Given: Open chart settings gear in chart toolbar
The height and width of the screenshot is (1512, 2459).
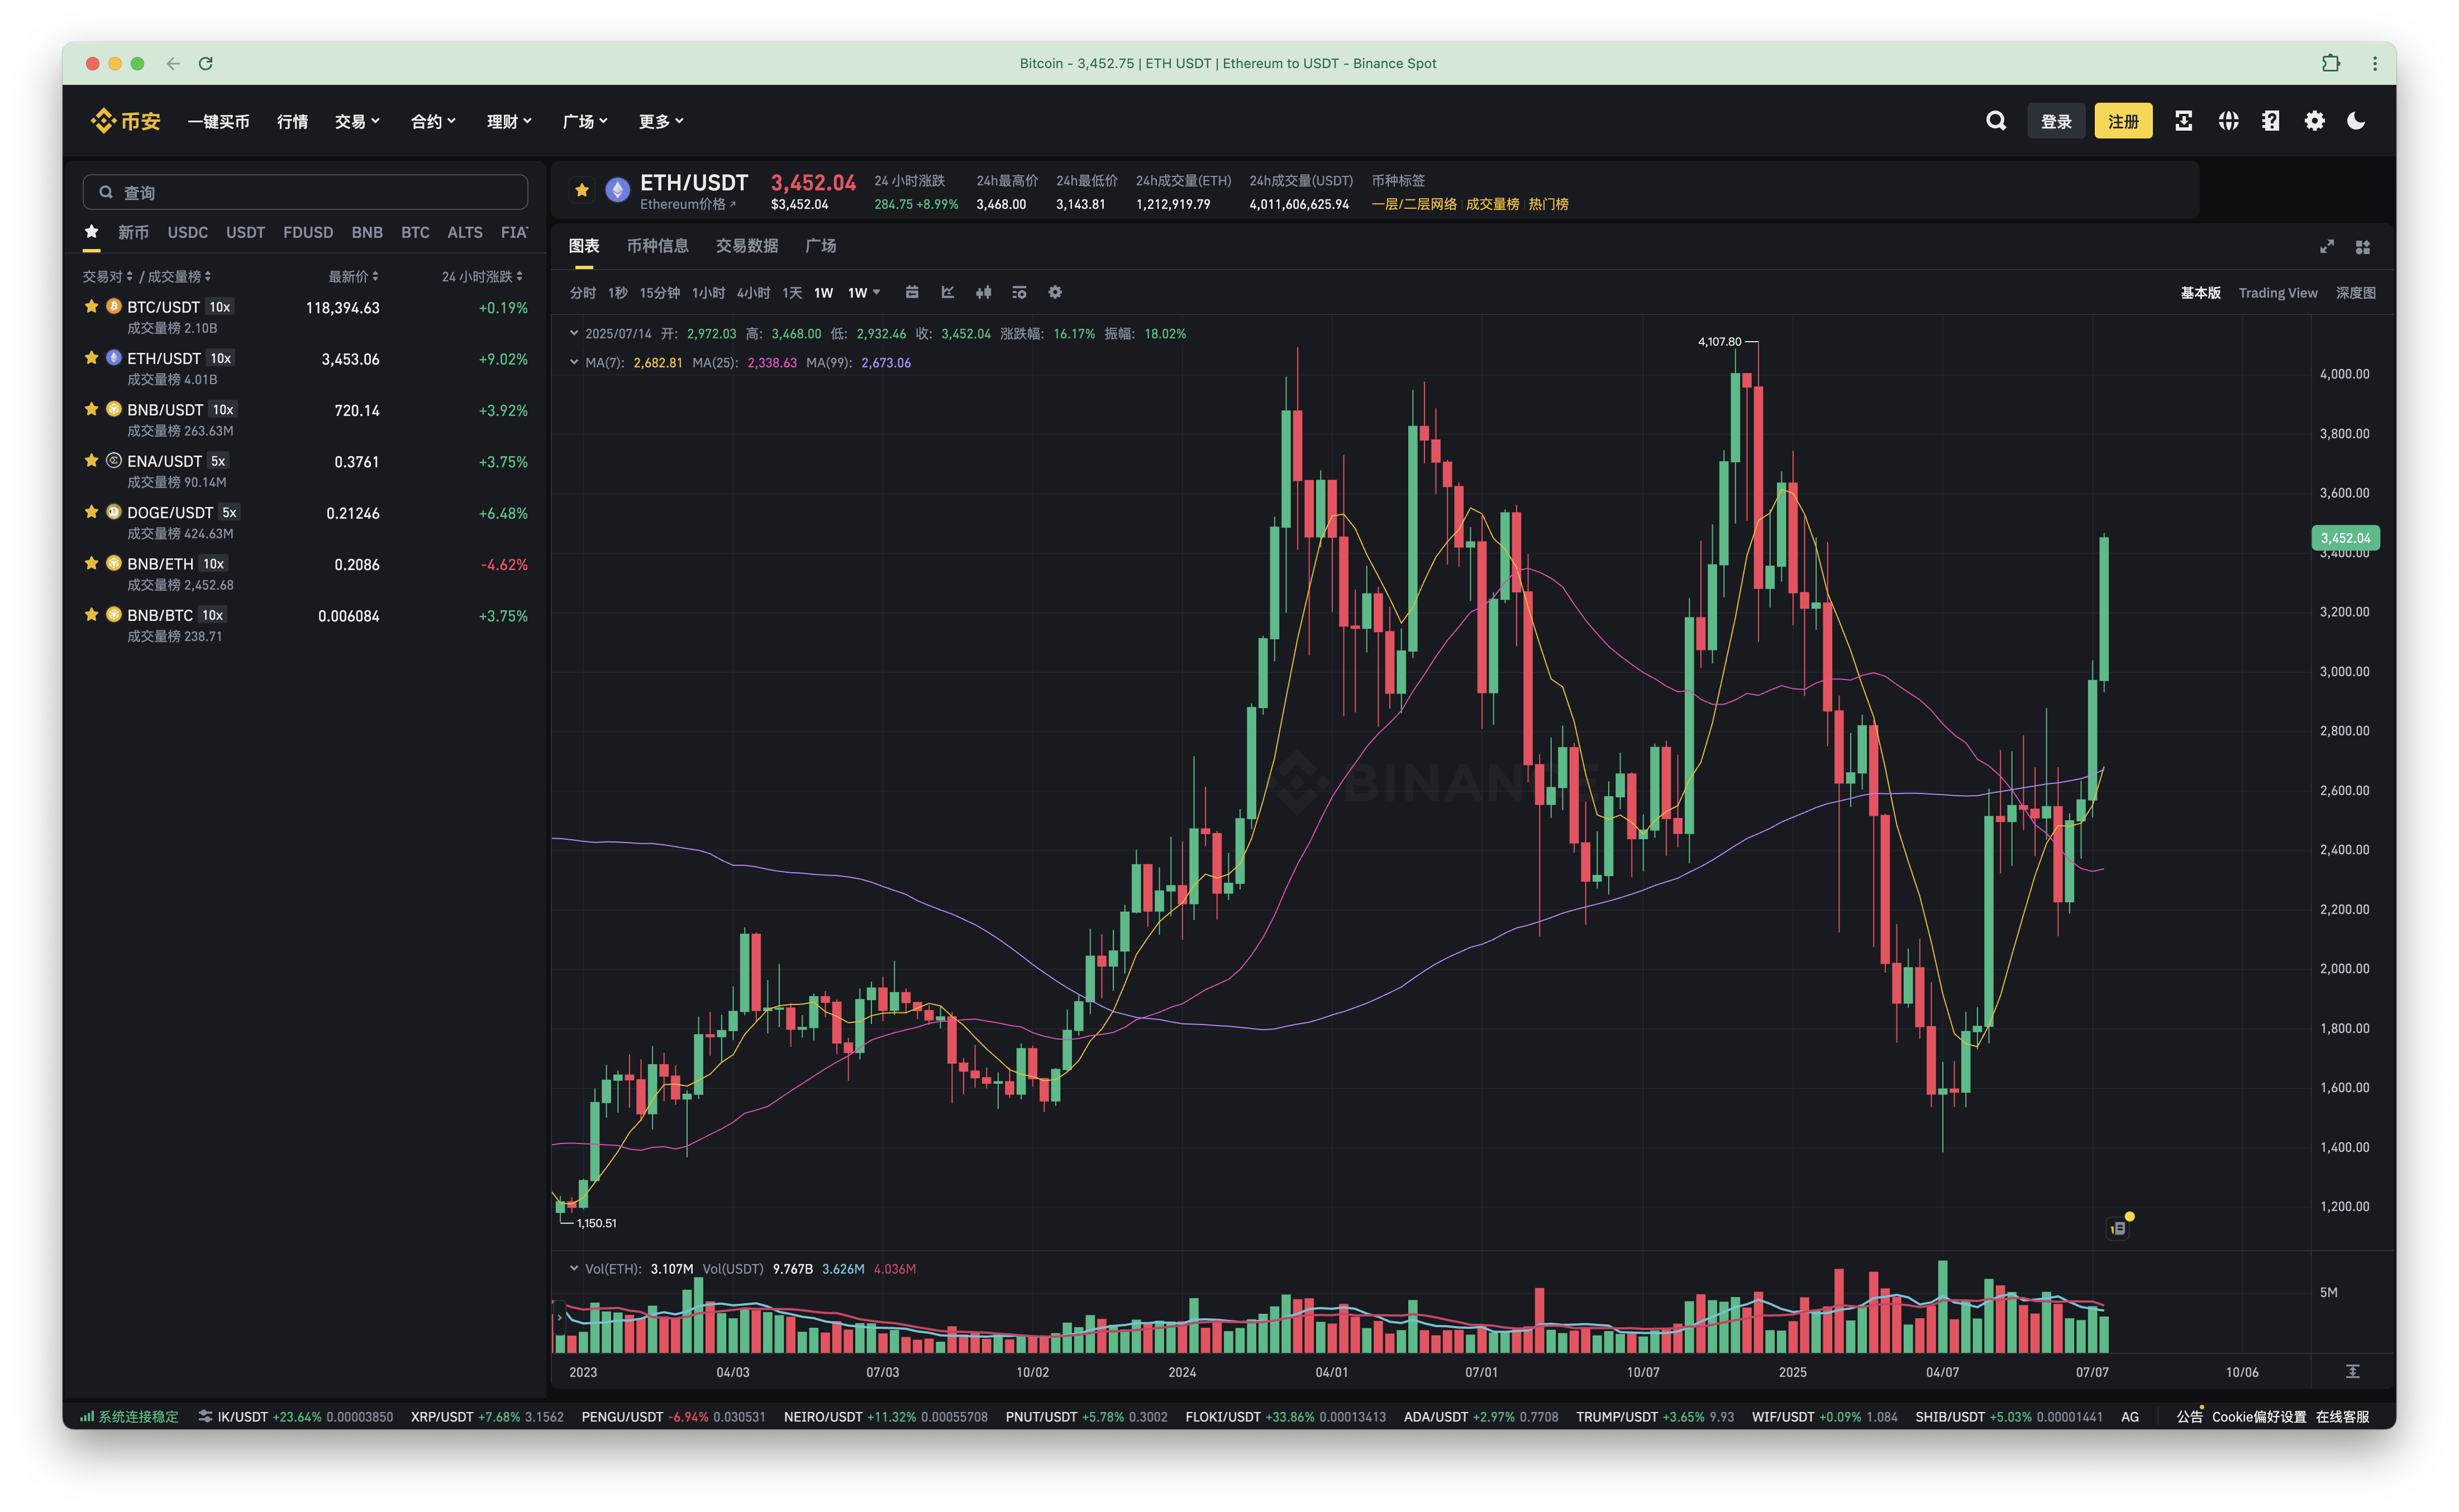Looking at the screenshot, I should pos(1055,292).
